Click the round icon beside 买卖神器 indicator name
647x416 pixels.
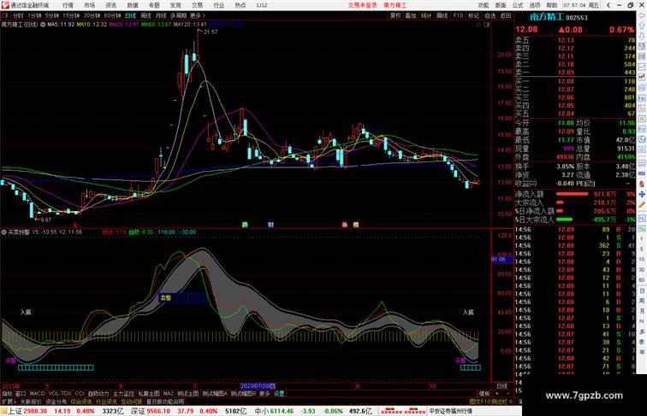tap(3, 232)
